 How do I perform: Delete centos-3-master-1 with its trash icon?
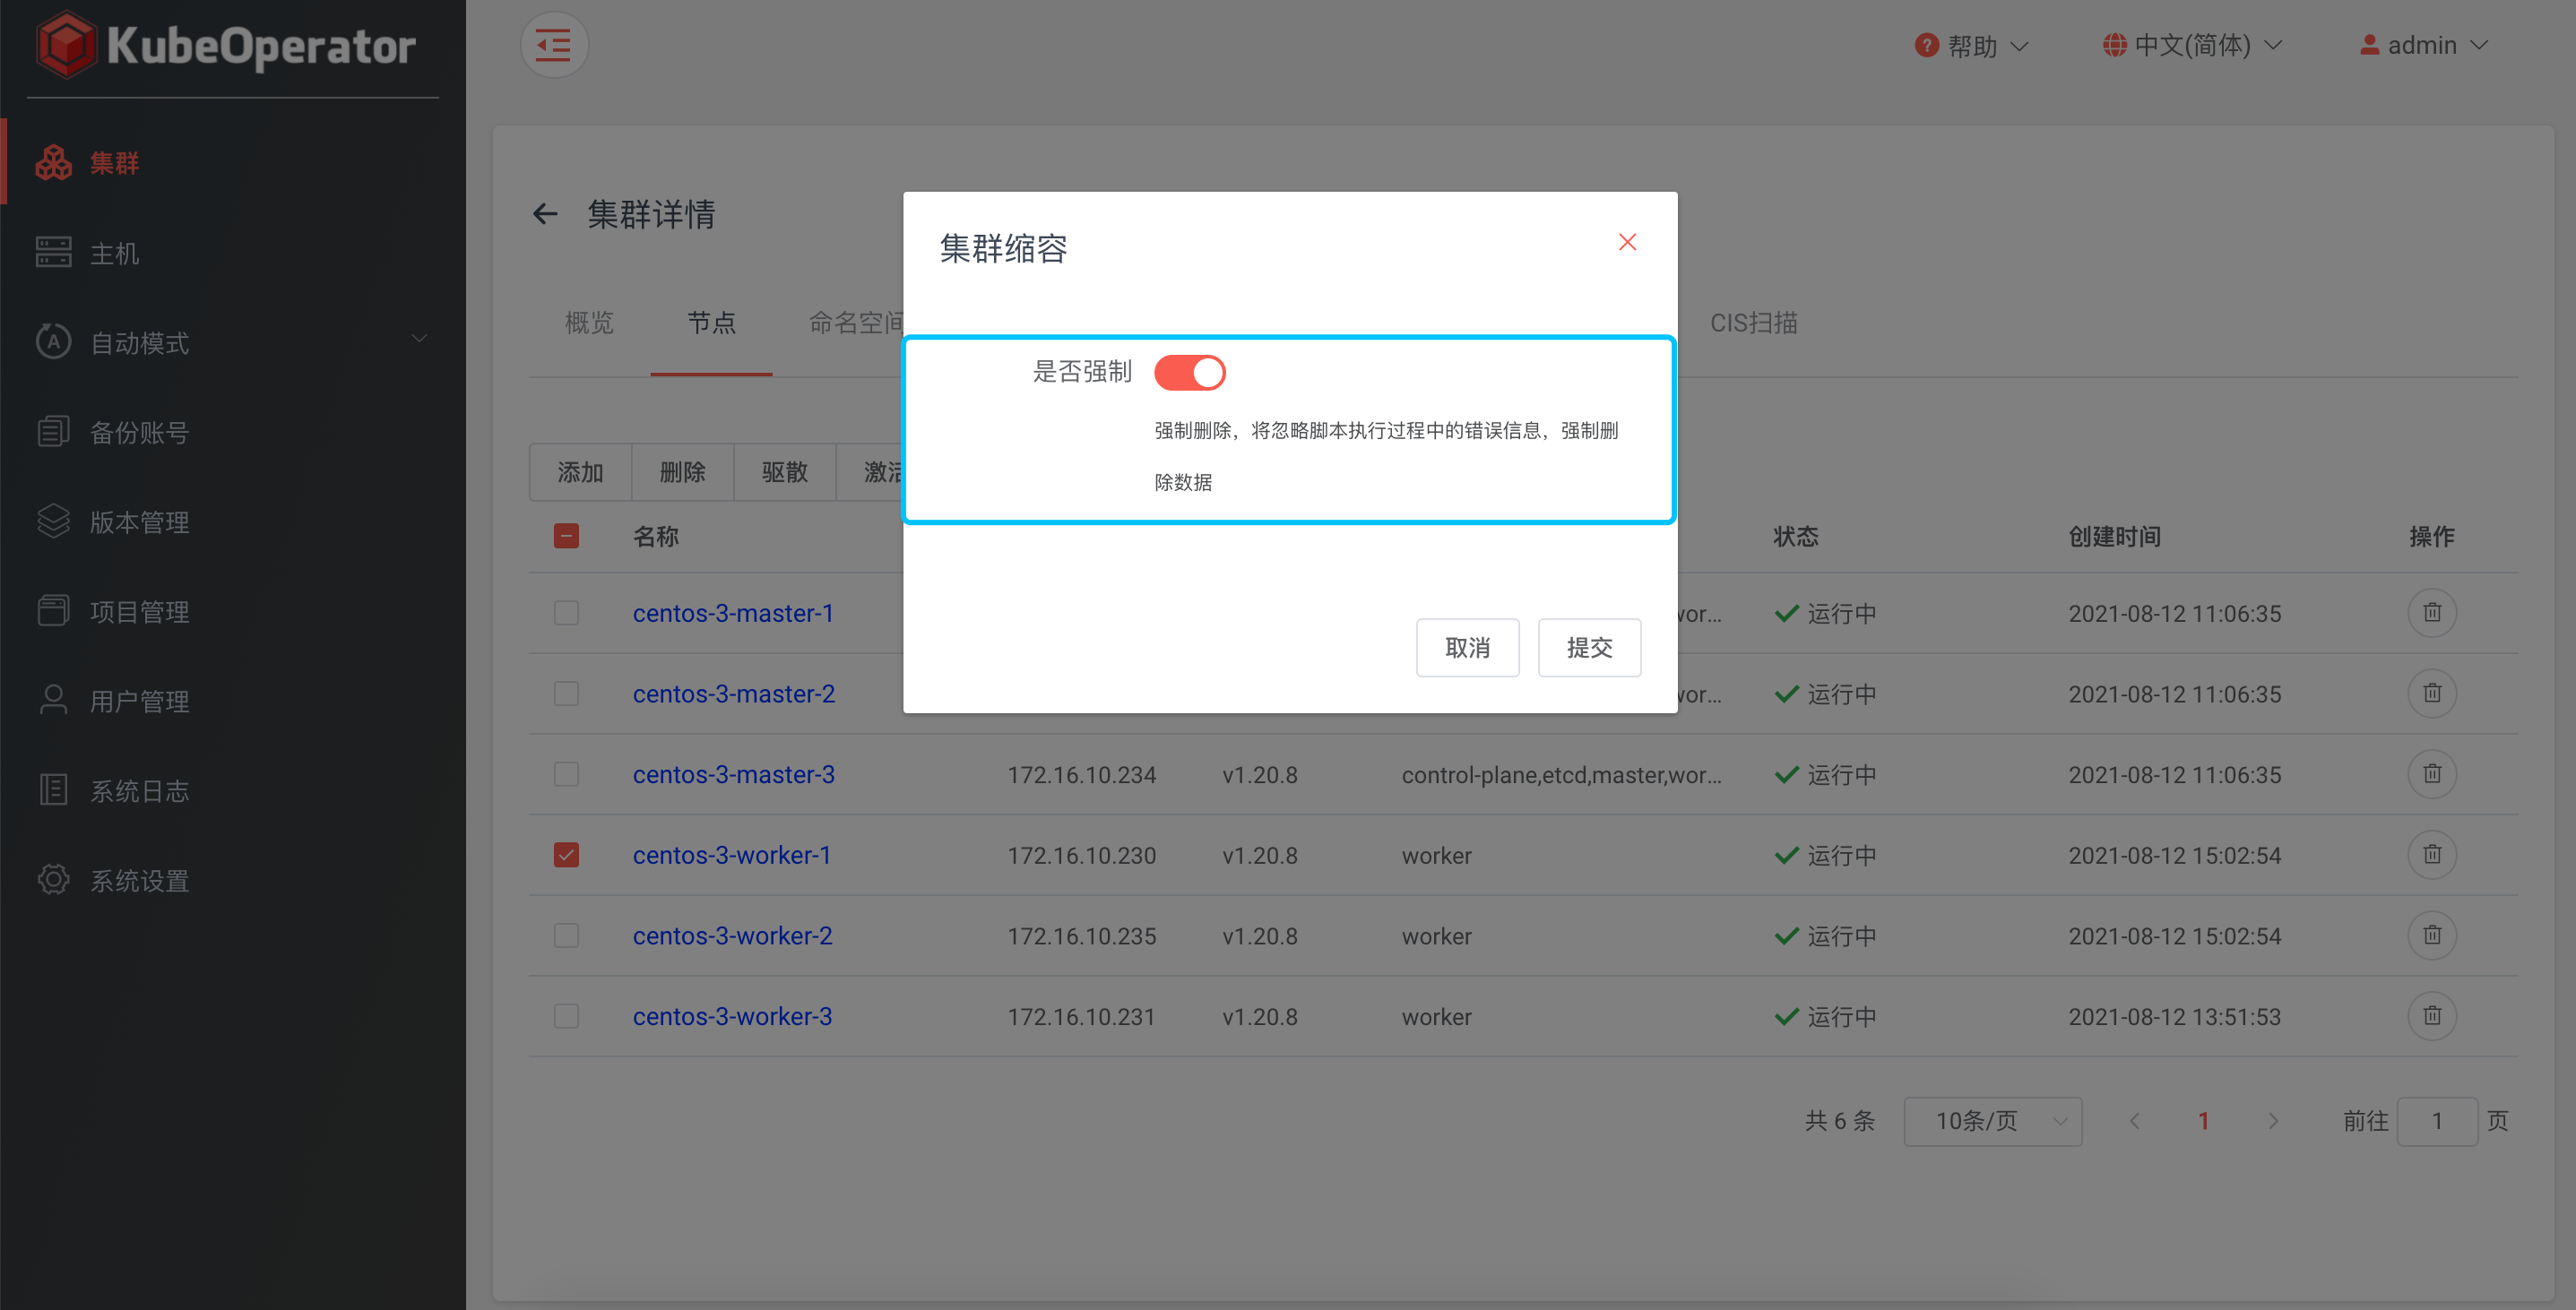tap(2432, 613)
